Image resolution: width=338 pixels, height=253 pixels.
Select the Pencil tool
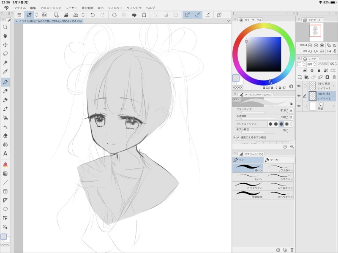(x=5, y=91)
